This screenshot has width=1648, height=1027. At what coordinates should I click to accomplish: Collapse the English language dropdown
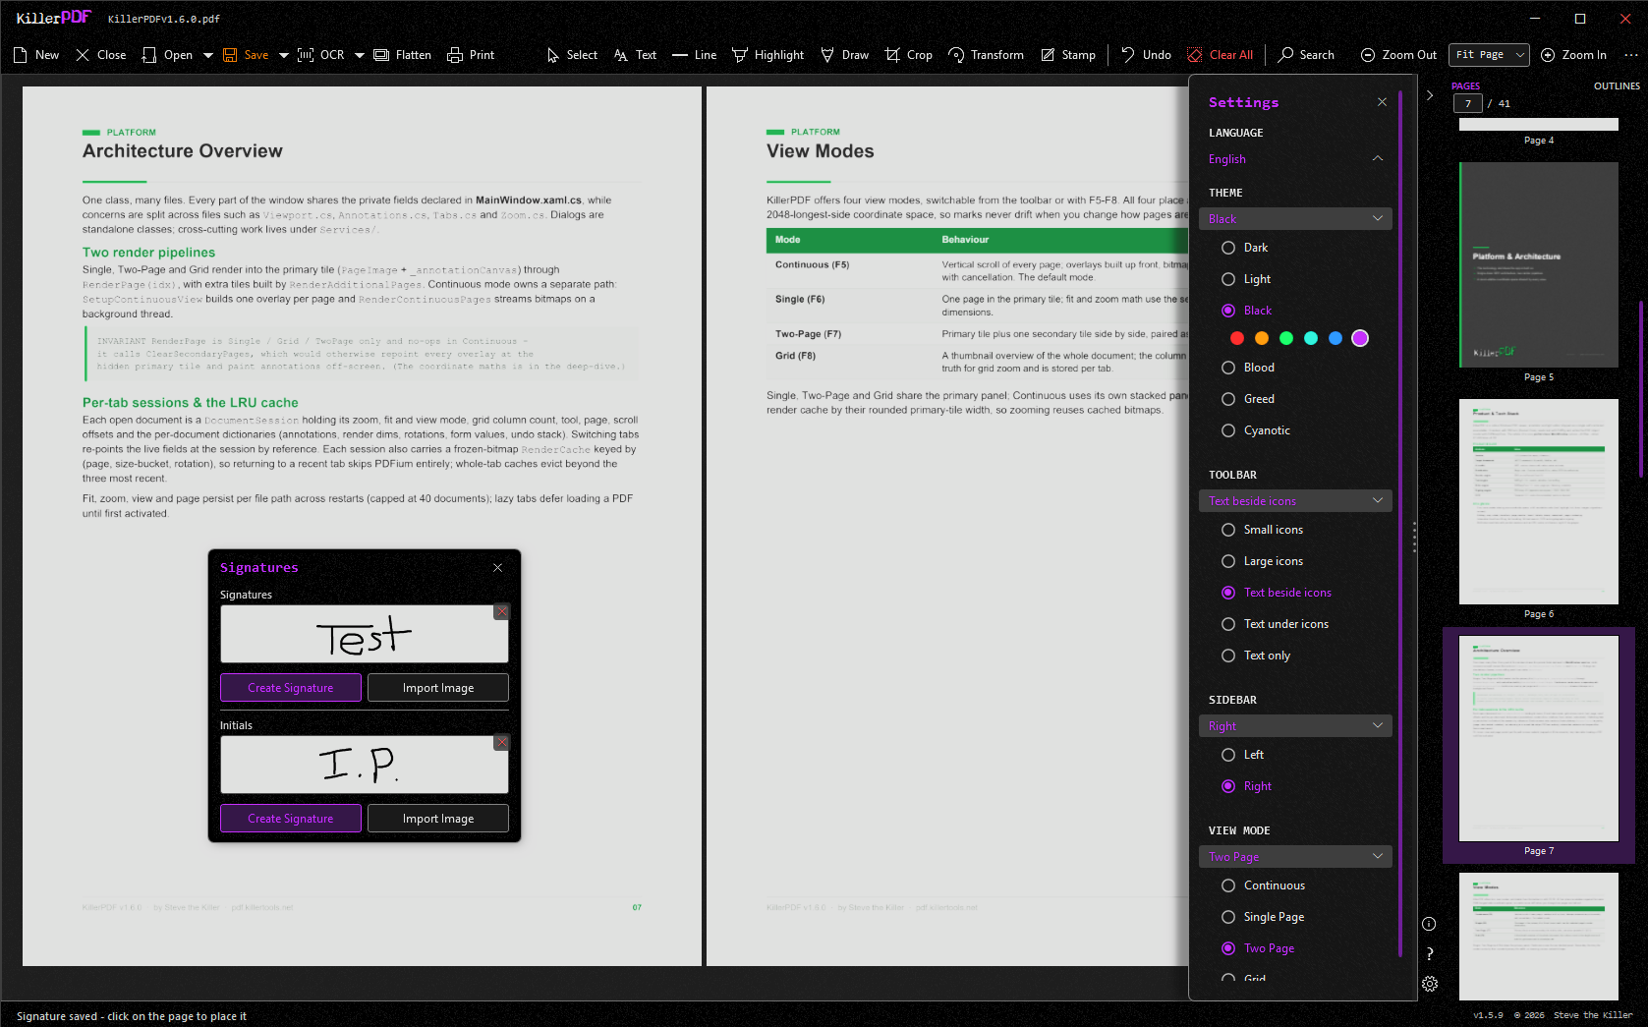[x=1295, y=159]
